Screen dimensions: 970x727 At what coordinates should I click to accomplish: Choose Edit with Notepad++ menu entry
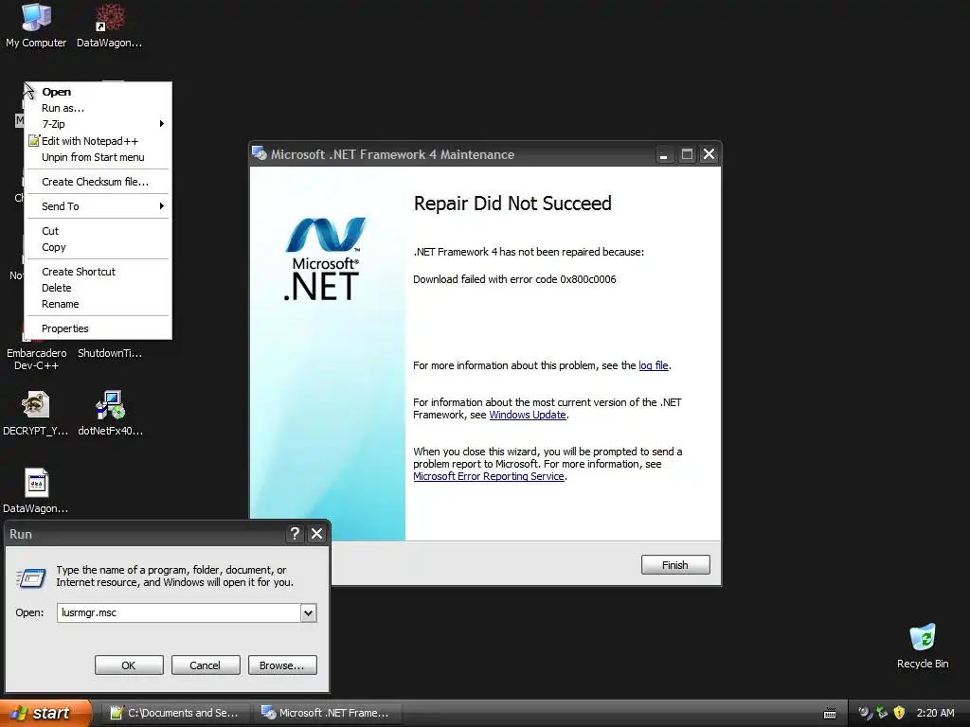coord(98,141)
